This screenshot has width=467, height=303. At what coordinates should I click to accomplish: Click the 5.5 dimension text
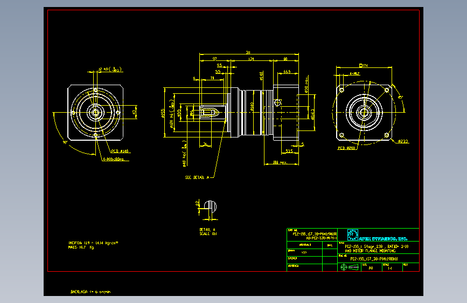pyautogui.click(x=218, y=72)
